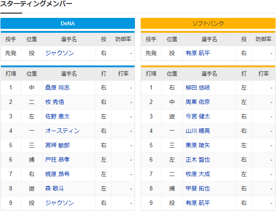This screenshot has height=211, width=276.
Task: Click DeNA pitcher 防御率 column header
Action: click(123, 39)
